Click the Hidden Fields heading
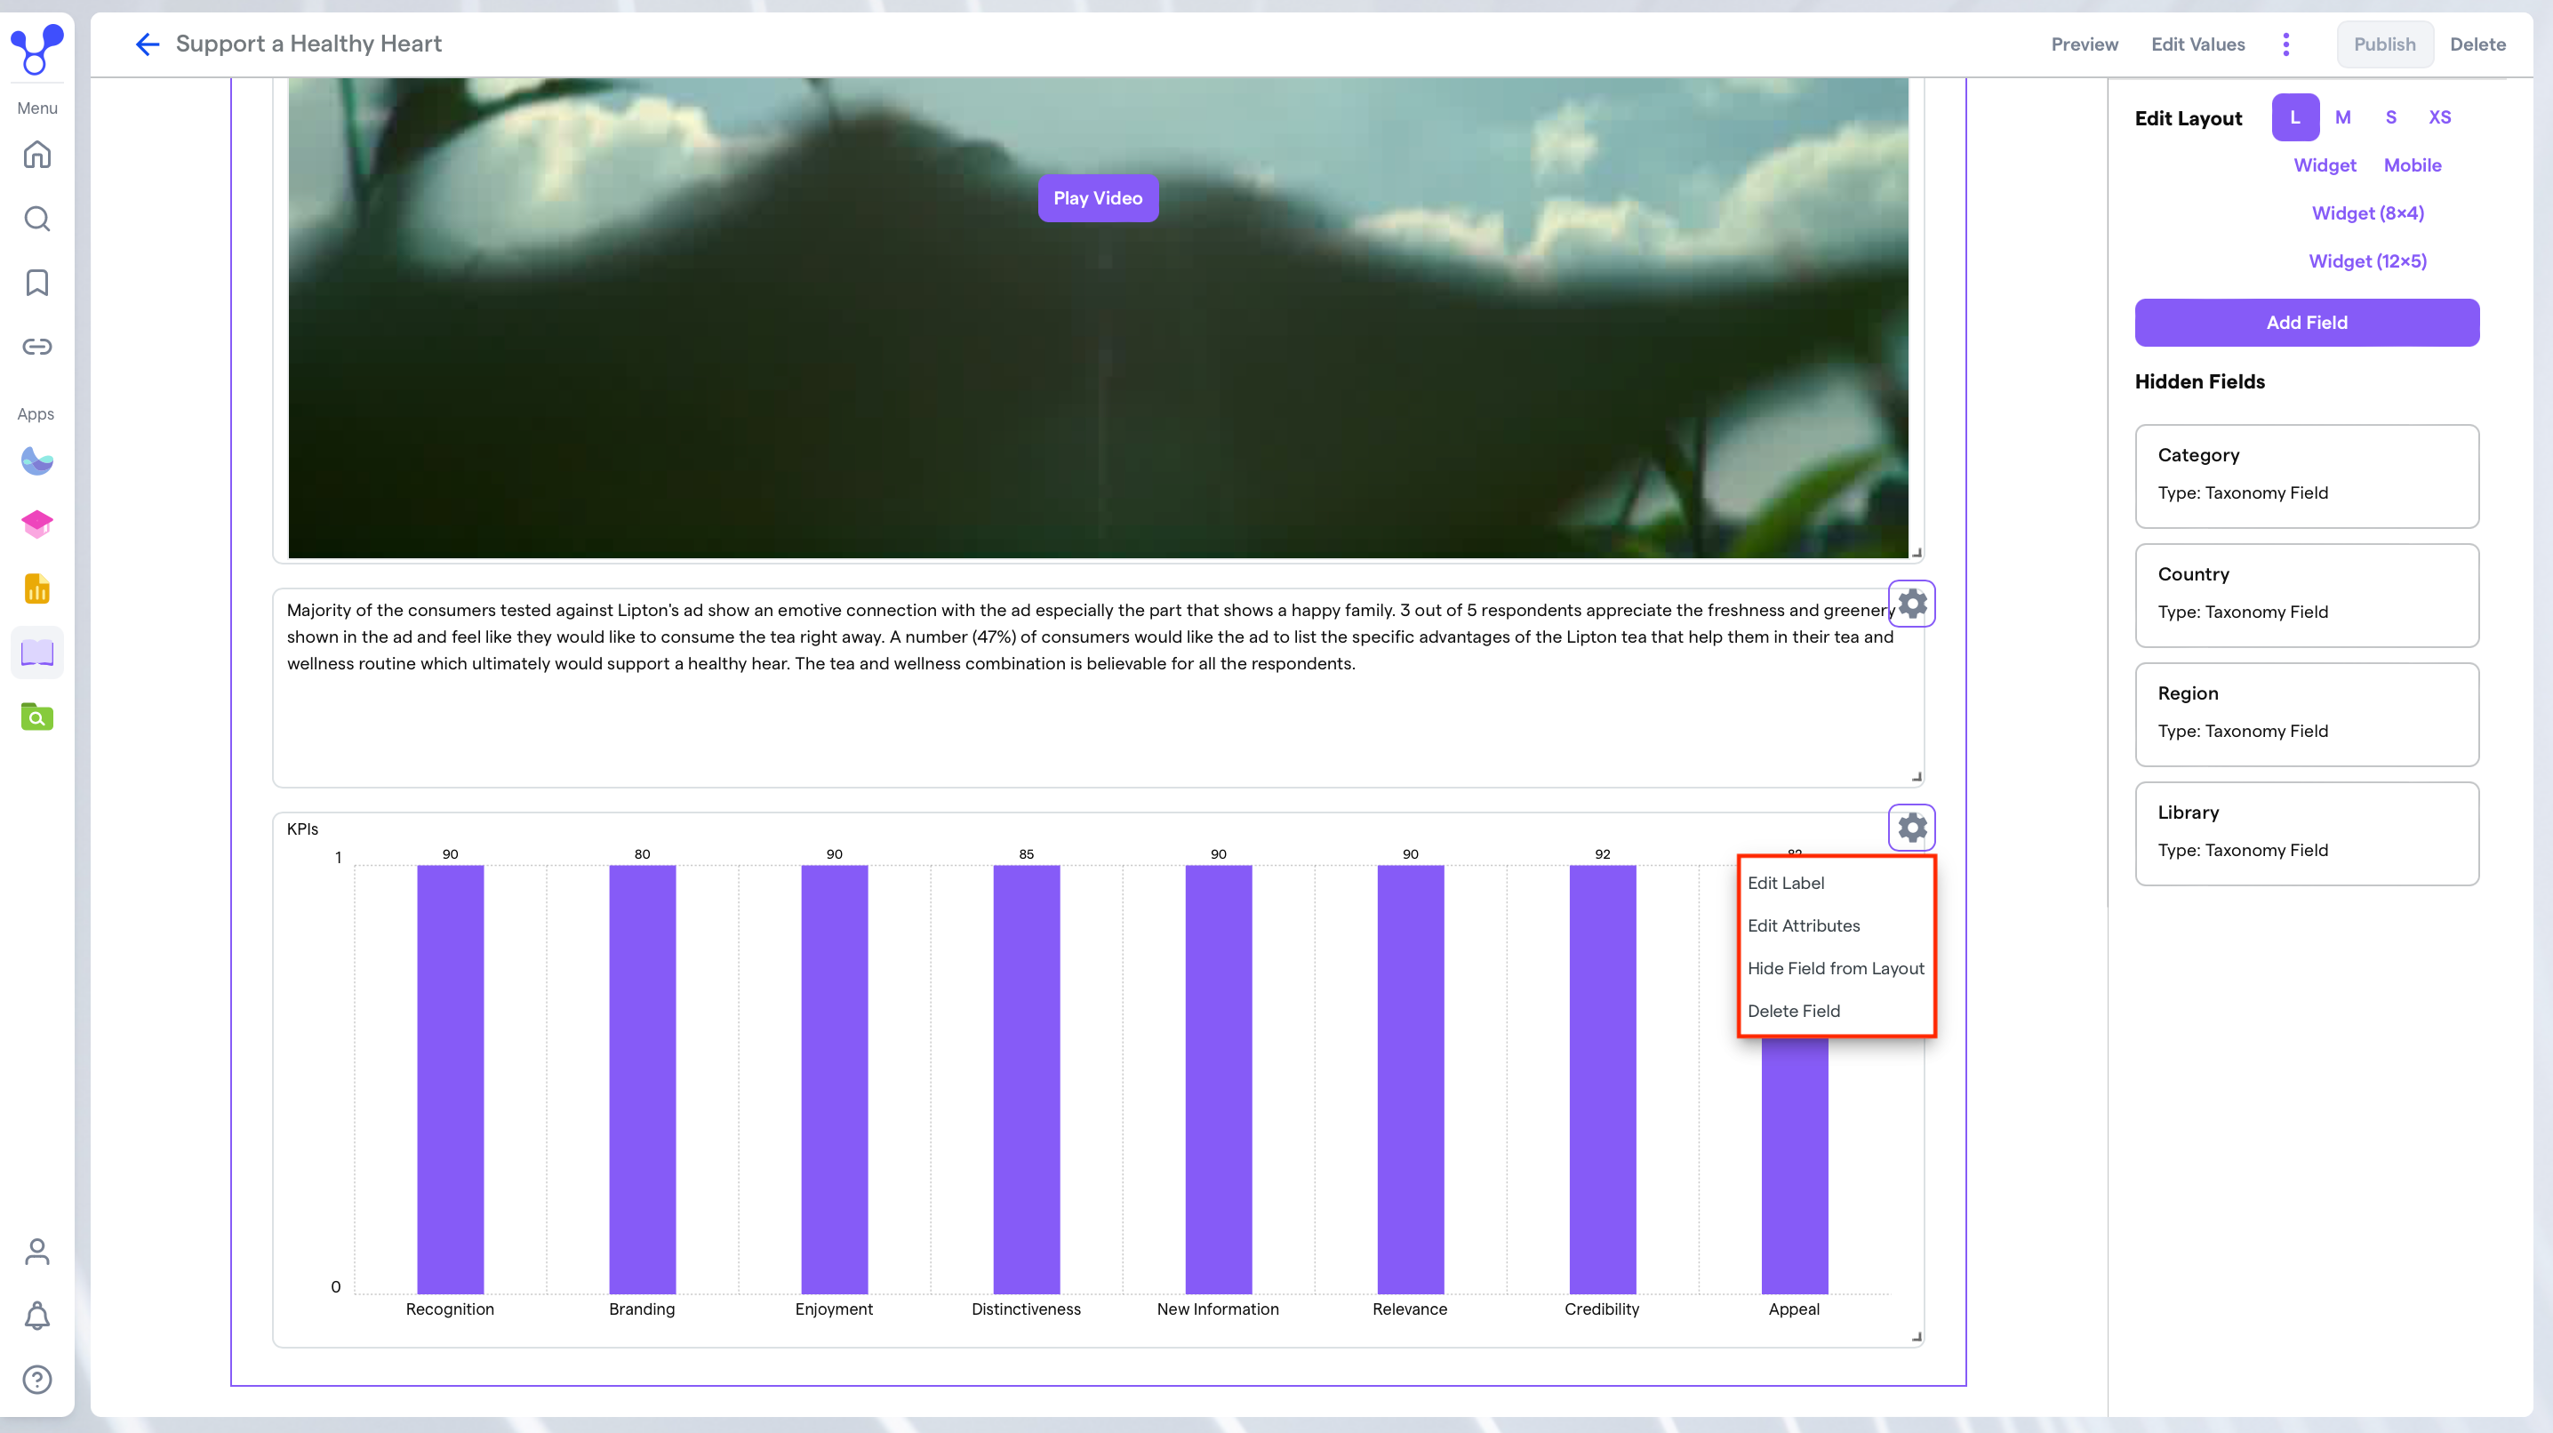The image size is (2553, 1433). (x=2199, y=381)
